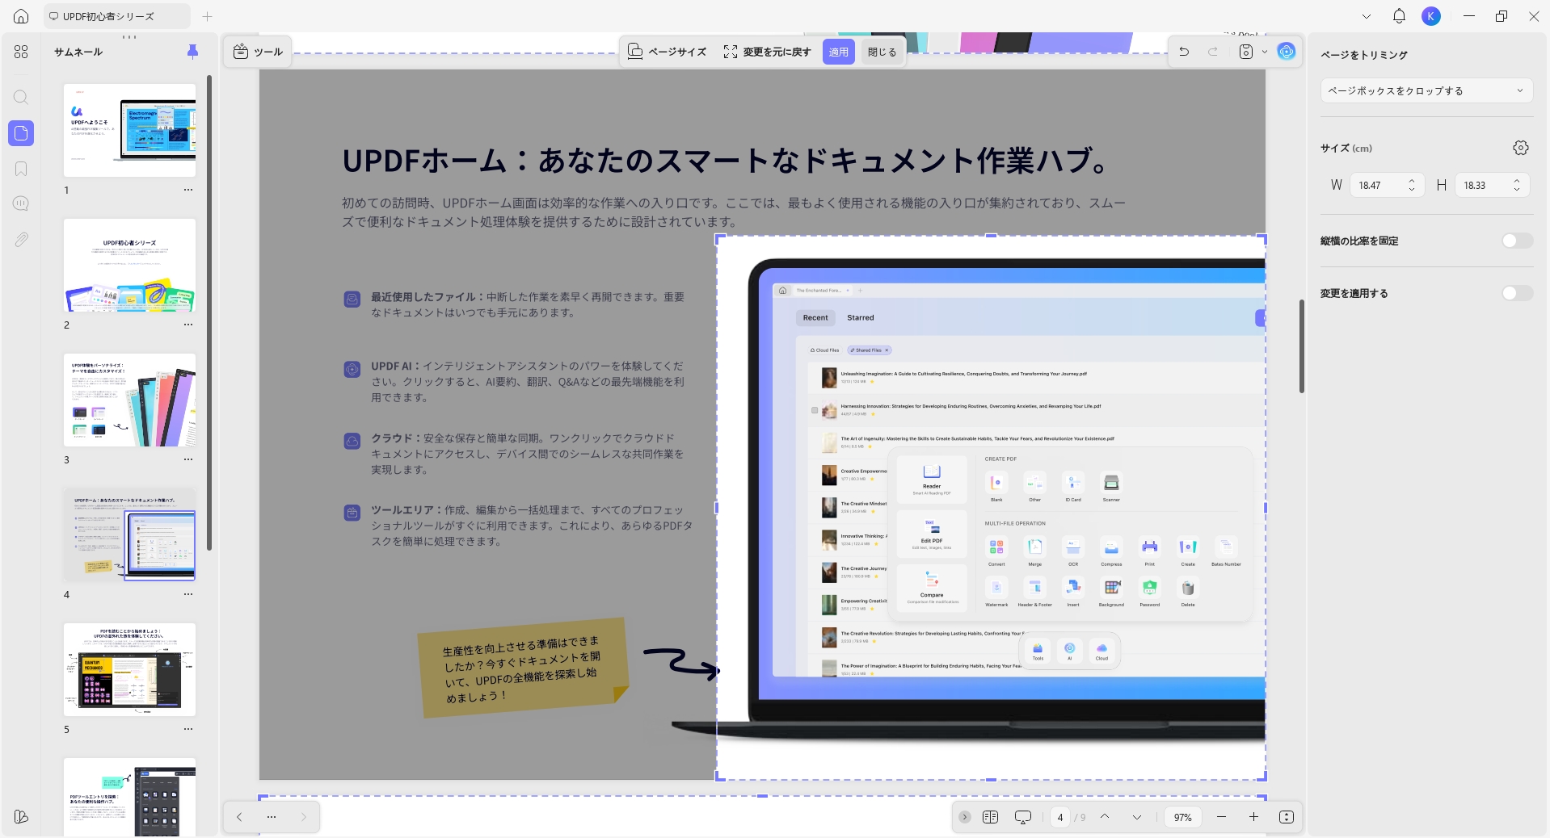The height and width of the screenshot is (838, 1550).
Task: Decrease height with the down stepper
Action: (1517, 190)
